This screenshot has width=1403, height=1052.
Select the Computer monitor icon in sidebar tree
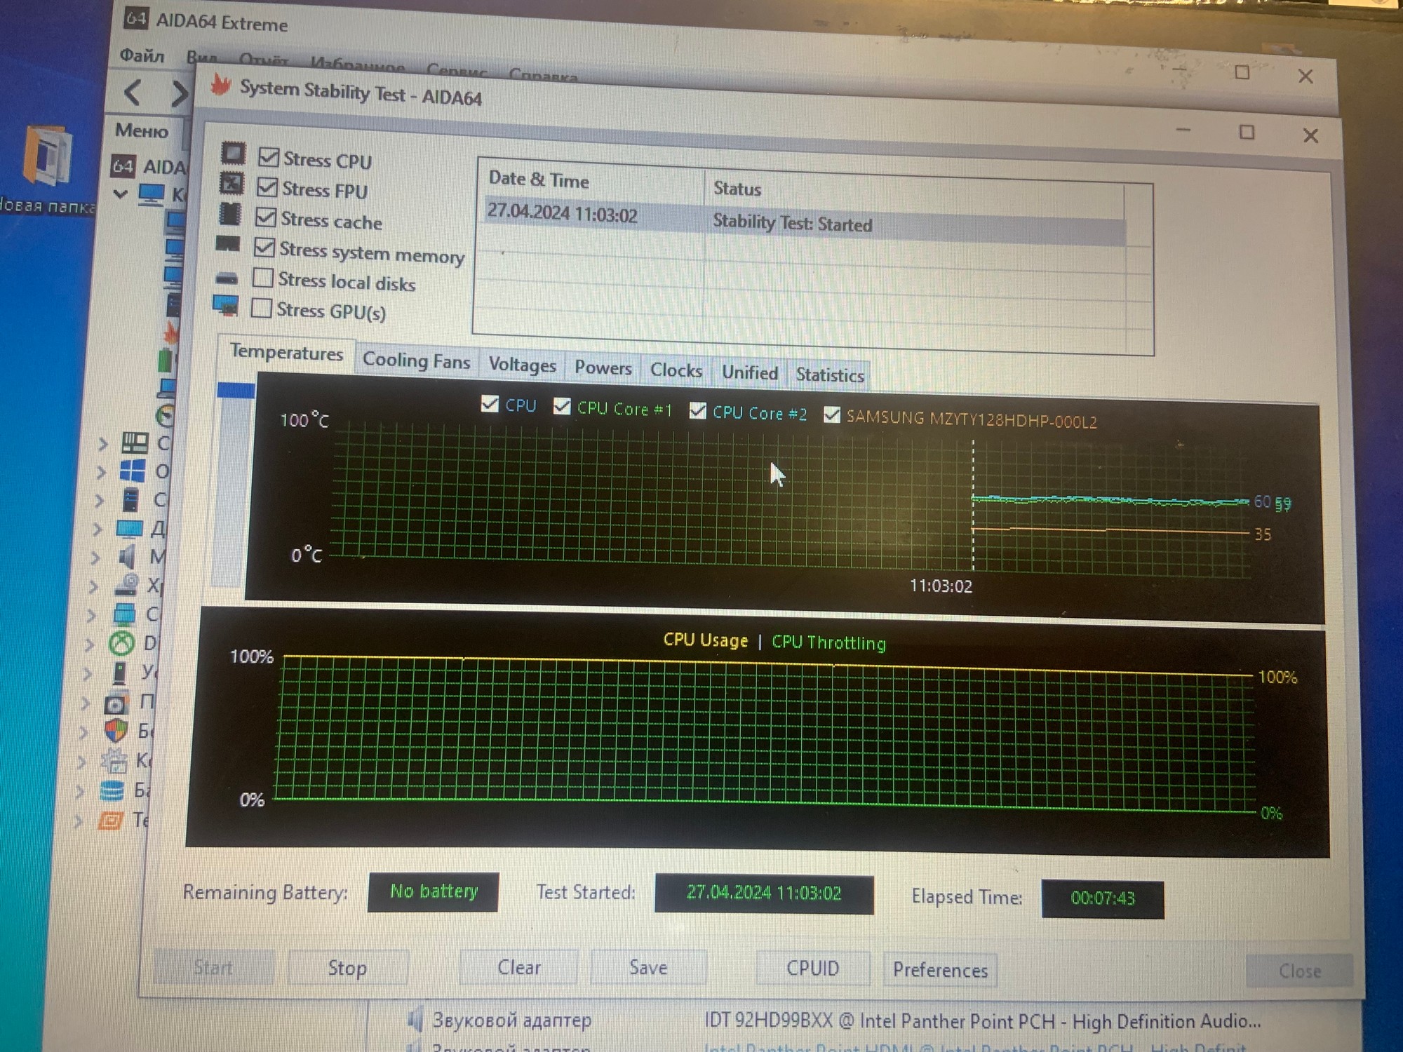click(x=152, y=194)
